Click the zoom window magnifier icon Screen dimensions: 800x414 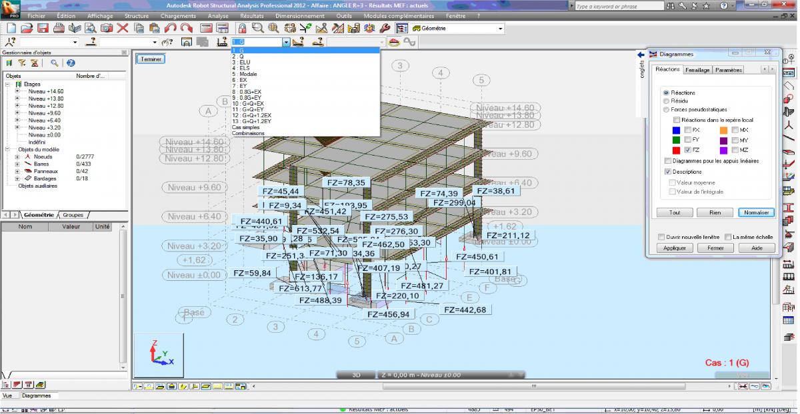(258, 29)
